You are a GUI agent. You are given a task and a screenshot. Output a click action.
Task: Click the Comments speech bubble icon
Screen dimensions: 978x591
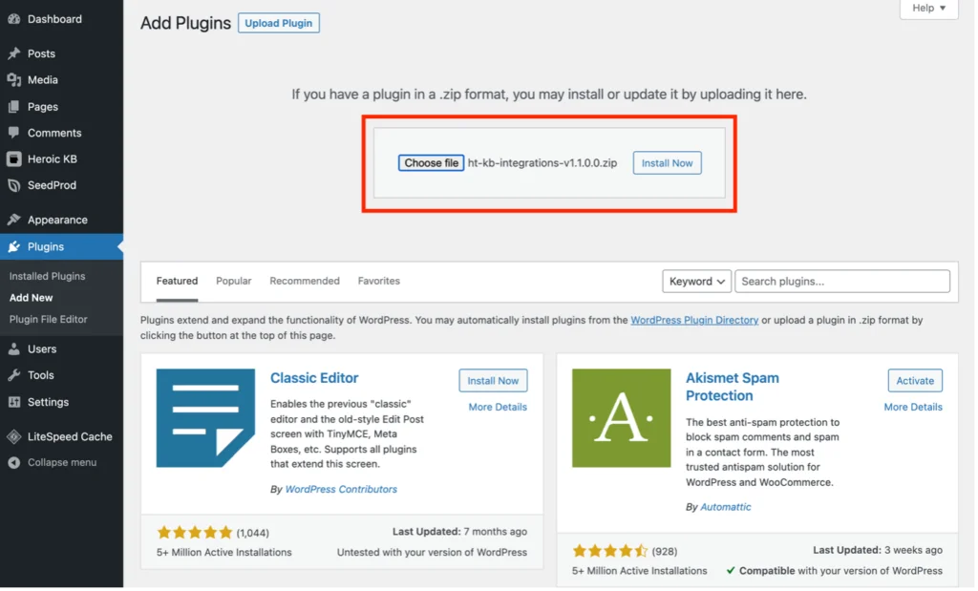click(x=13, y=133)
